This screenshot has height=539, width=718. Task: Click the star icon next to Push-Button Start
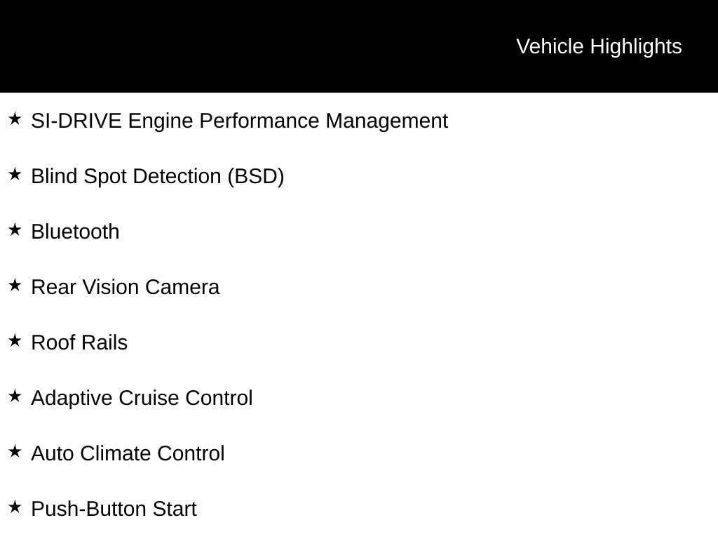15,507
